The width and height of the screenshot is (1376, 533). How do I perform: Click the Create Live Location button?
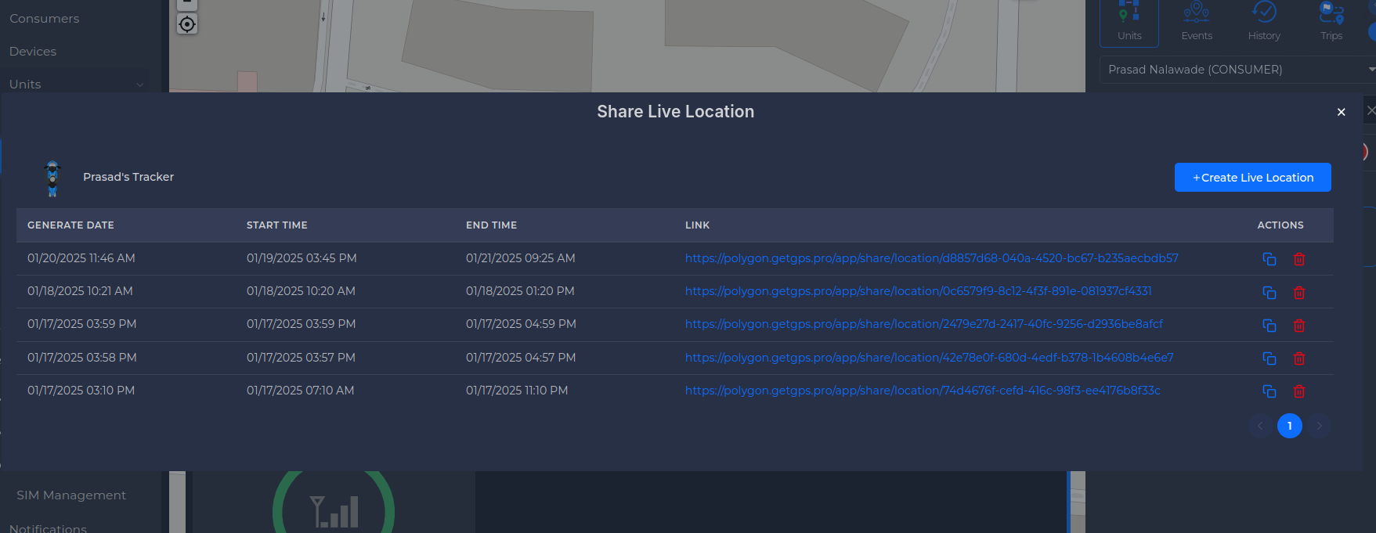1253,178
